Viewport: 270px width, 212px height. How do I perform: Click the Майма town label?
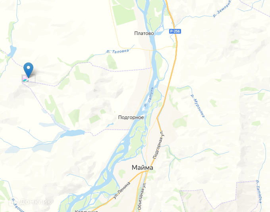click(x=143, y=168)
